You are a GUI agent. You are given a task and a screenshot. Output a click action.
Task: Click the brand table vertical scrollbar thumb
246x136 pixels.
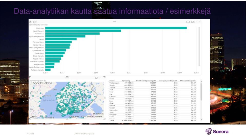point(201,92)
